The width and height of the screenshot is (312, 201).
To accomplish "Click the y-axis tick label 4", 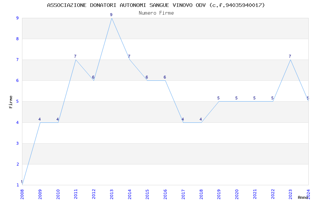I will [18, 122].
